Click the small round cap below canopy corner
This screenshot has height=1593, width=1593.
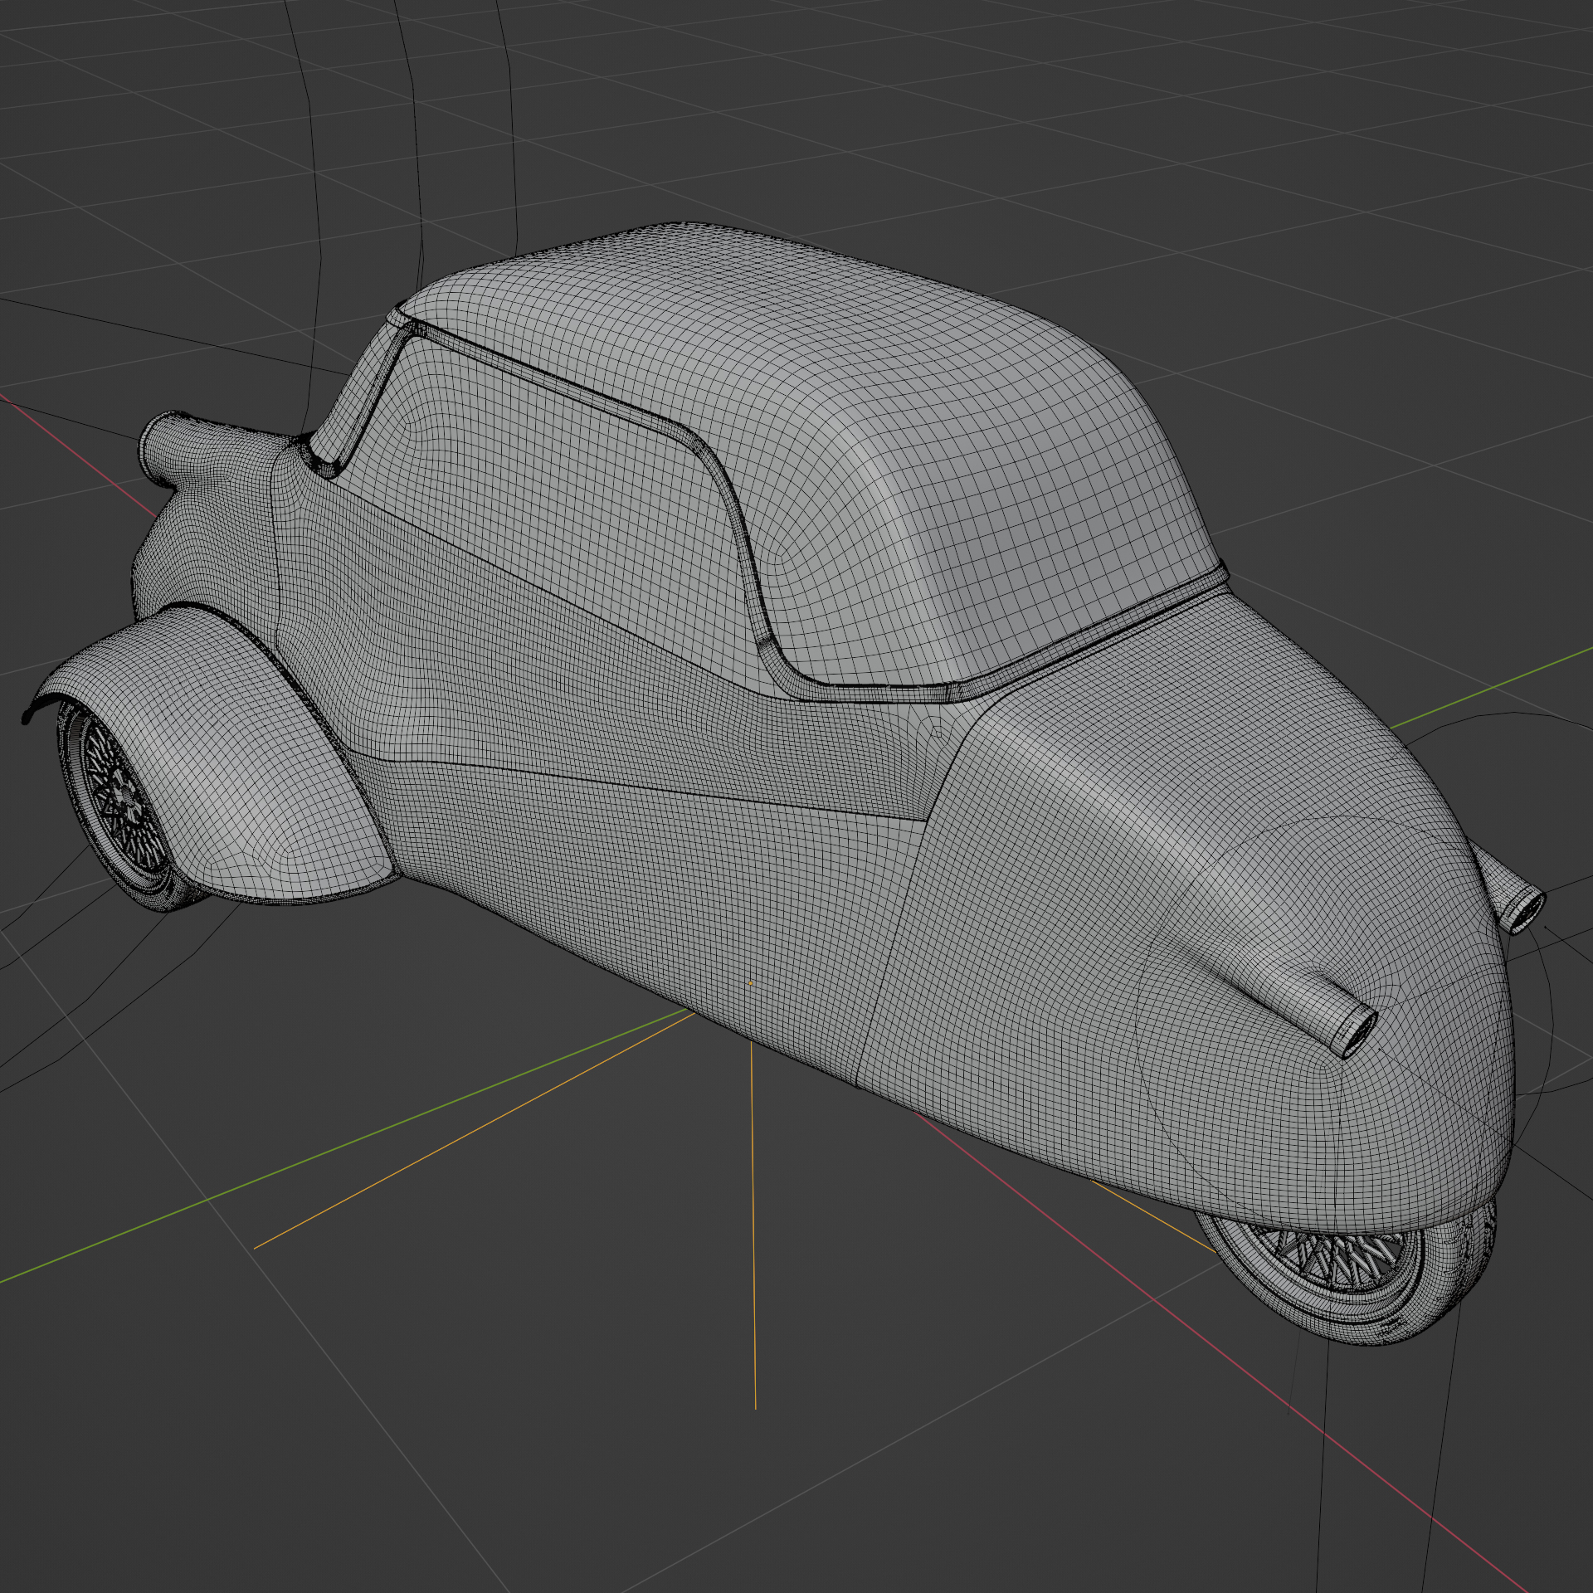(x=937, y=733)
